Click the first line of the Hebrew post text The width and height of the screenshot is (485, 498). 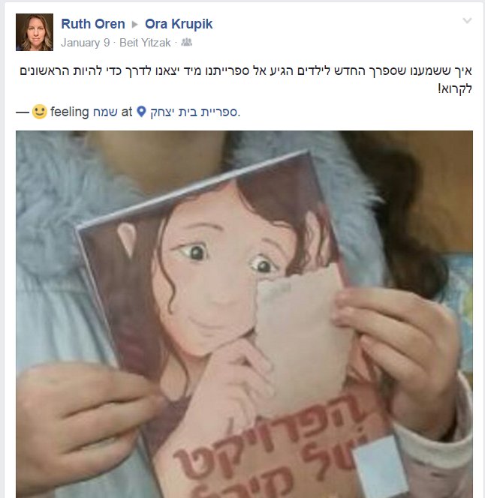coord(246,70)
